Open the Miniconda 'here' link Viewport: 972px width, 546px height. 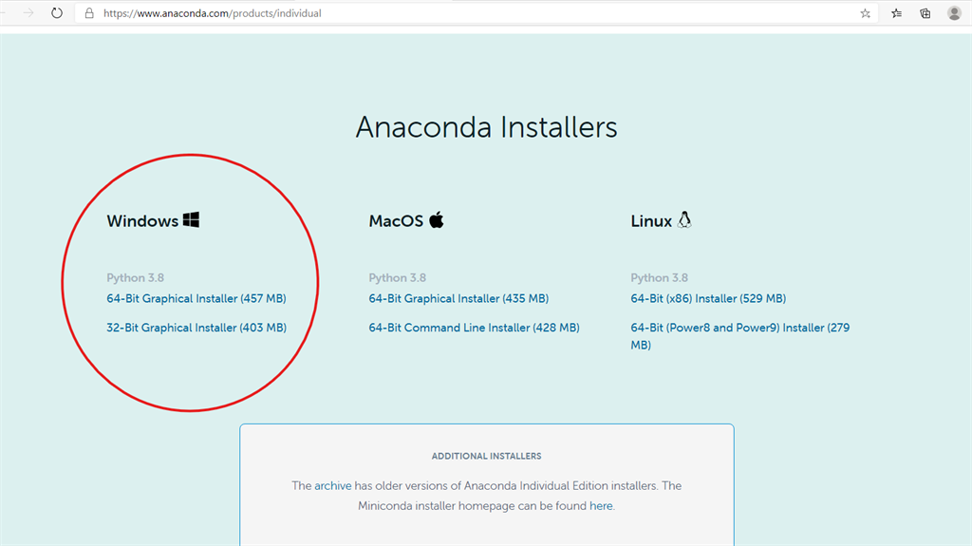(601, 506)
